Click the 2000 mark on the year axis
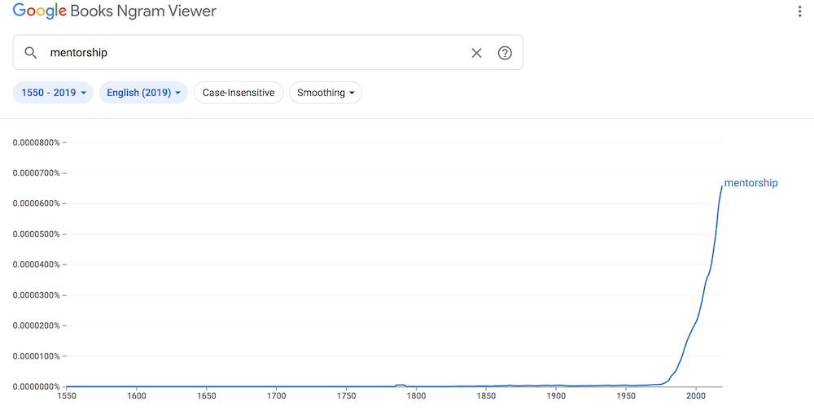Image resolution: width=814 pixels, height=410 pixels. (x=696, y=395)
